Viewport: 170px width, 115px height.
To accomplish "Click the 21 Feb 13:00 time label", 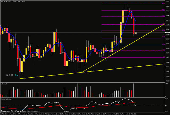I will [x=133, y=114].
